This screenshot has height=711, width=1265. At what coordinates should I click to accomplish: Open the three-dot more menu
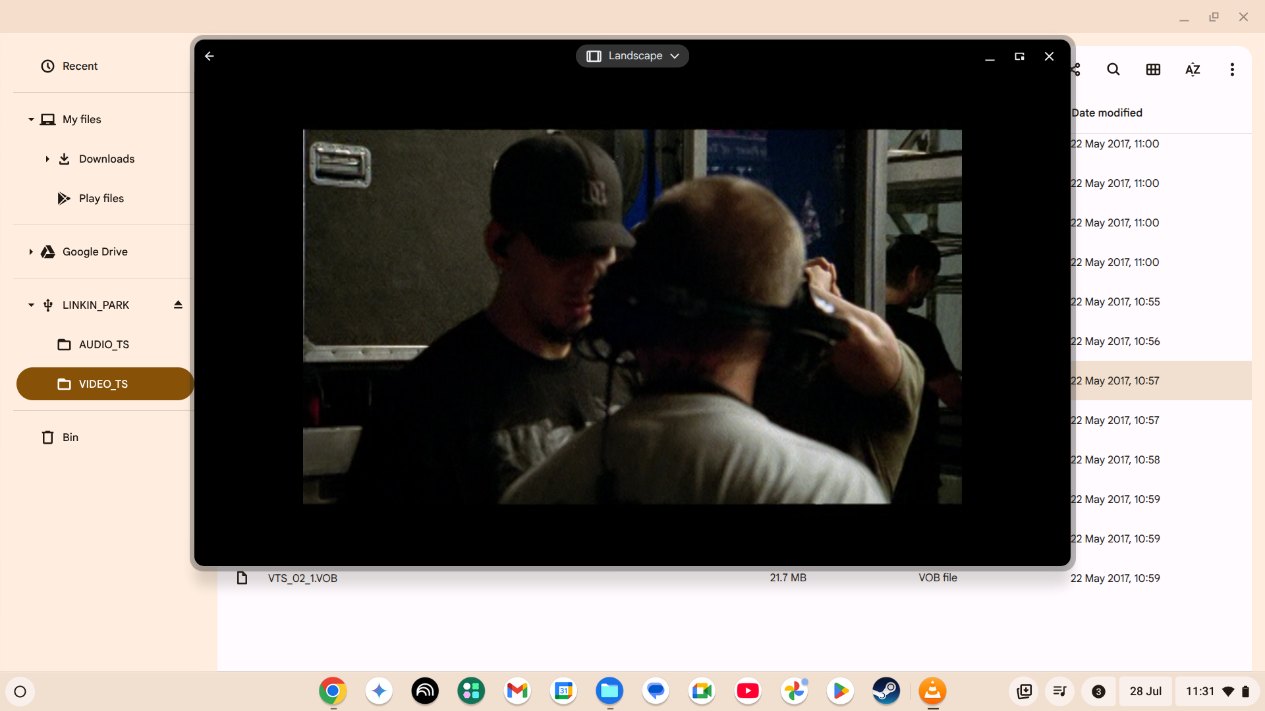[1232, 70]
